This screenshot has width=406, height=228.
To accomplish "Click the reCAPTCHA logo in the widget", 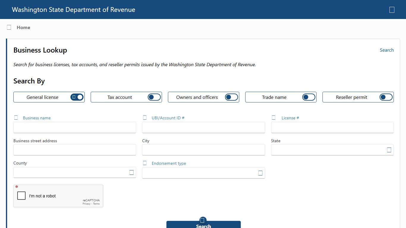I will coord(91,200).
